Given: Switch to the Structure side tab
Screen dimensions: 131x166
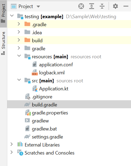Looking at the screenshot, I should [3, 43].
